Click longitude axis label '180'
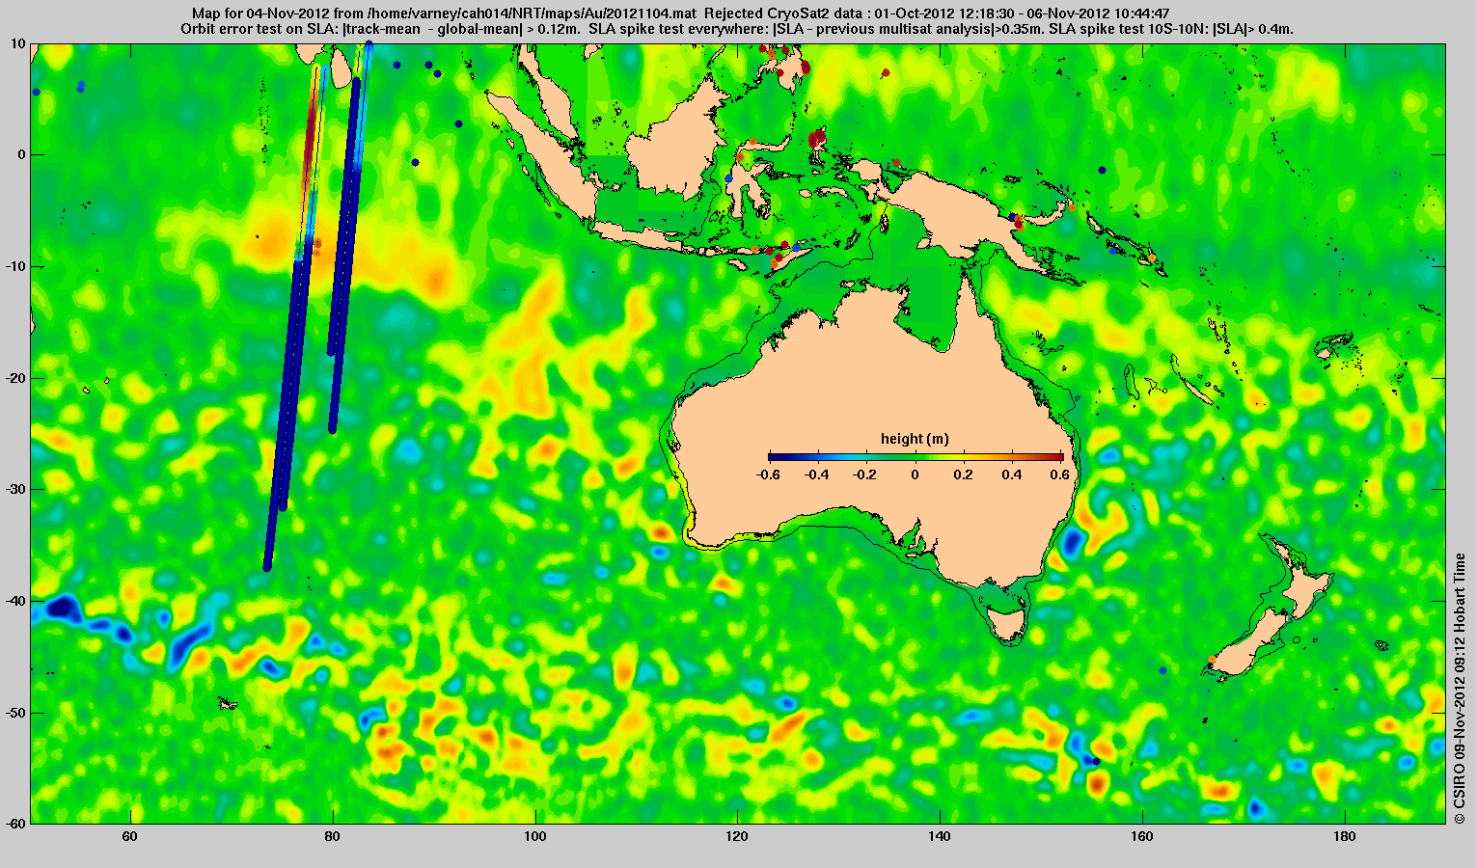Viewport: 1476px width, 868px height. click(x=1344, y=837)
